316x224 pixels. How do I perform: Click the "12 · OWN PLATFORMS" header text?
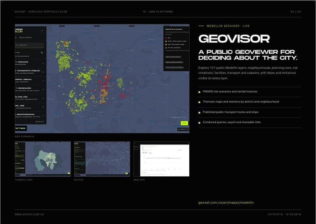[x=158, y=12]
